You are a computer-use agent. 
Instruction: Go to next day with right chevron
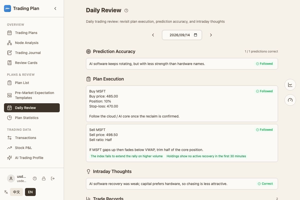coord(211,35)
